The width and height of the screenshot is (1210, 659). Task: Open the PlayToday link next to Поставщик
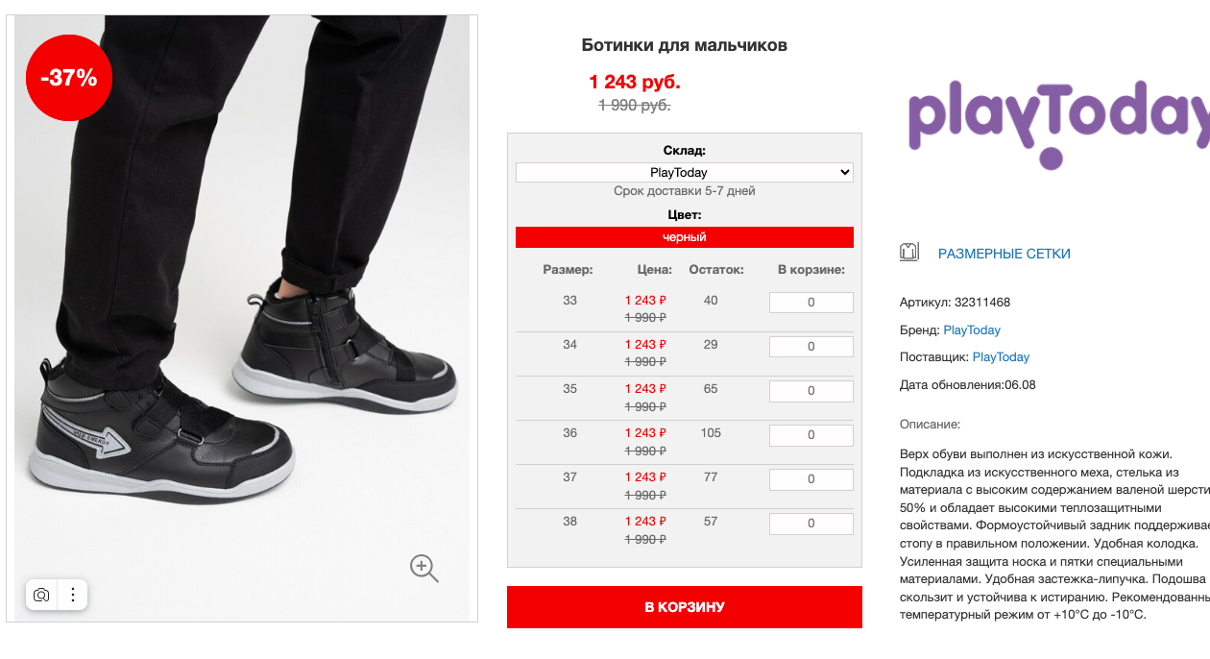tap(1001, 357)
